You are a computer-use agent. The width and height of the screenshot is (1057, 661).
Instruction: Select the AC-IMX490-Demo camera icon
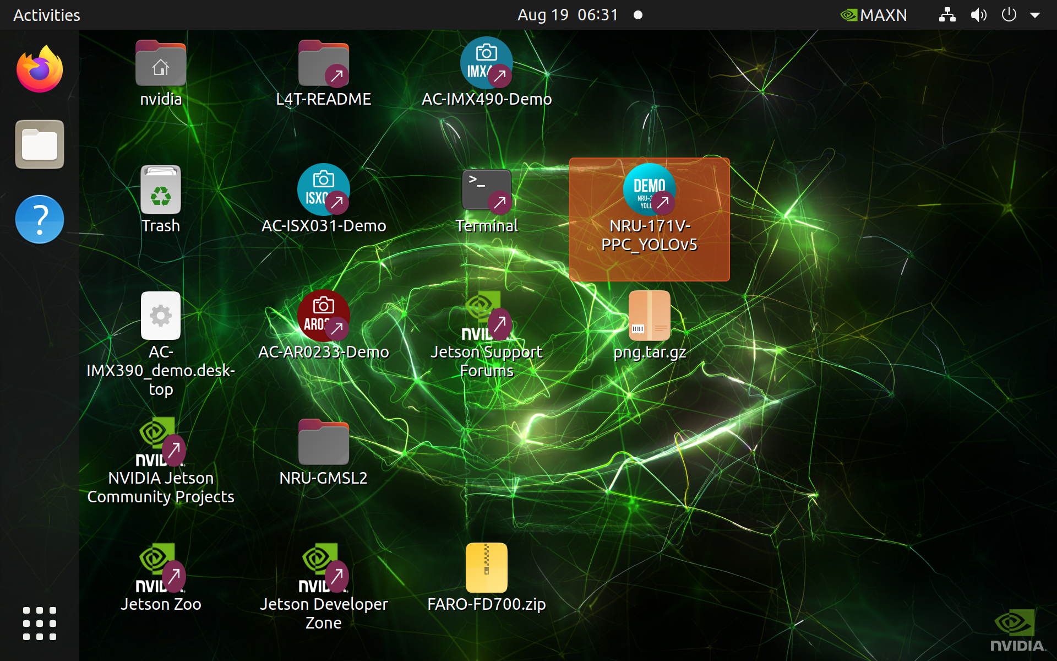[487, 64]
